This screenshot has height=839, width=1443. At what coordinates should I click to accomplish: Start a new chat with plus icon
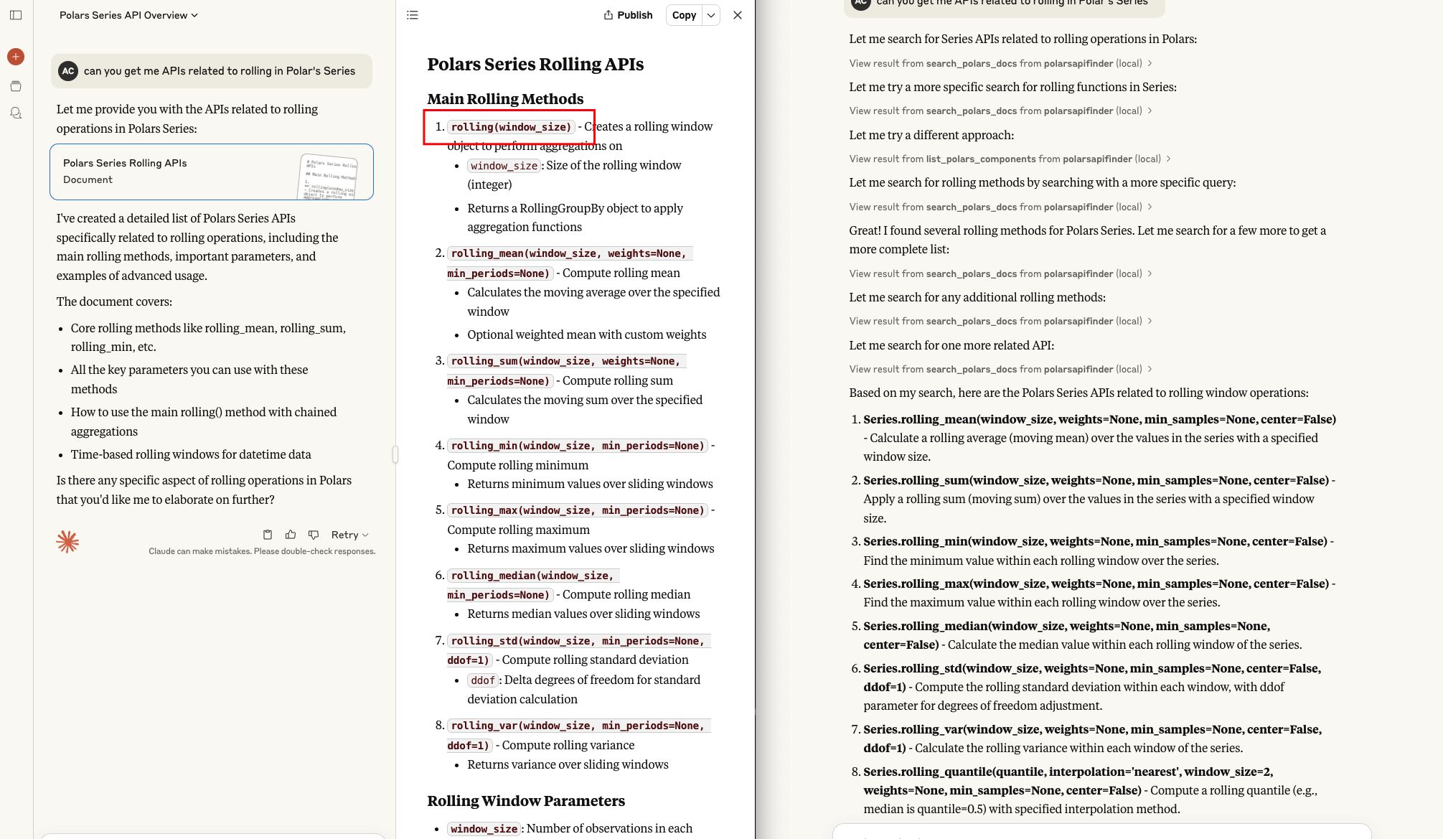(16, 57)
